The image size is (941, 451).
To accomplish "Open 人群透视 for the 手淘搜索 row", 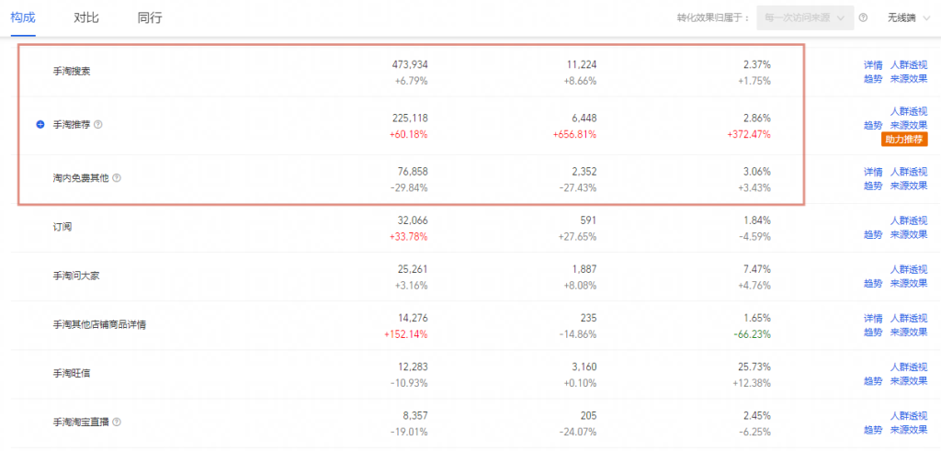I will 909,65.
